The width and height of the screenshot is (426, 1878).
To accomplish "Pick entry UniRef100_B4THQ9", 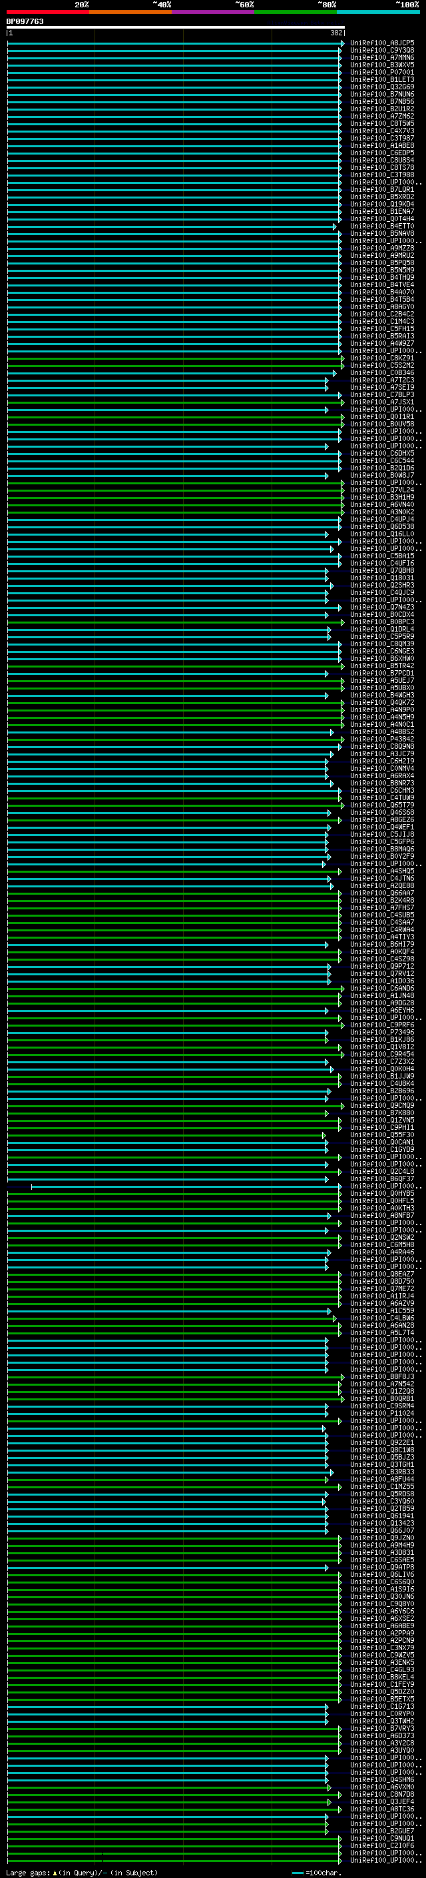I will pyautogui.click(x=382, y=278).
